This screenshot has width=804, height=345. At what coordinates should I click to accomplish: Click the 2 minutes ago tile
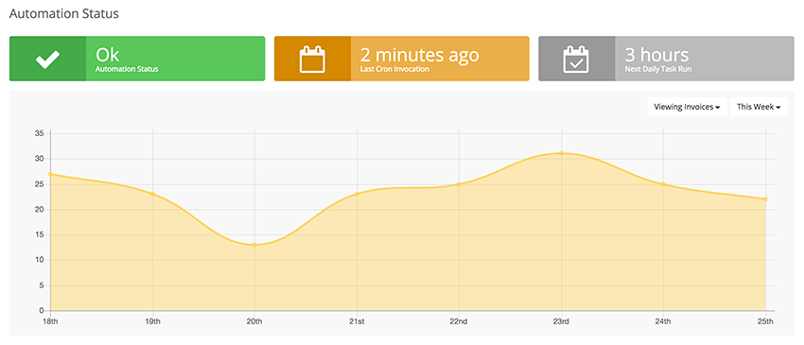401,59
